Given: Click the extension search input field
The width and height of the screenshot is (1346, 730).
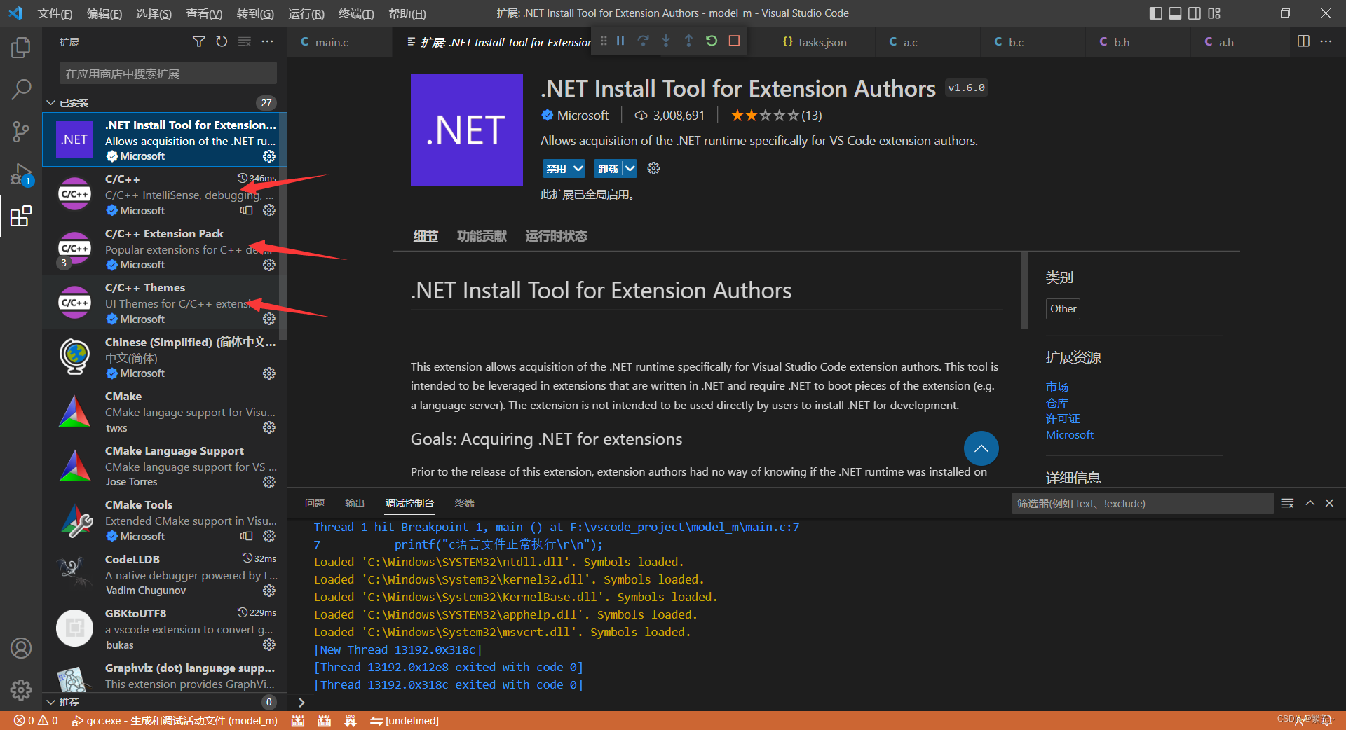Looking at the screenshot, I should pos(168,74).
